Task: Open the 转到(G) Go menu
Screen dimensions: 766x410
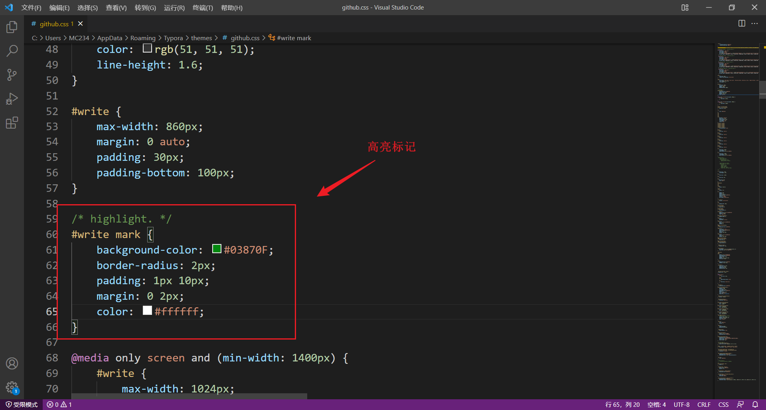Action: (x=145, y=8)
